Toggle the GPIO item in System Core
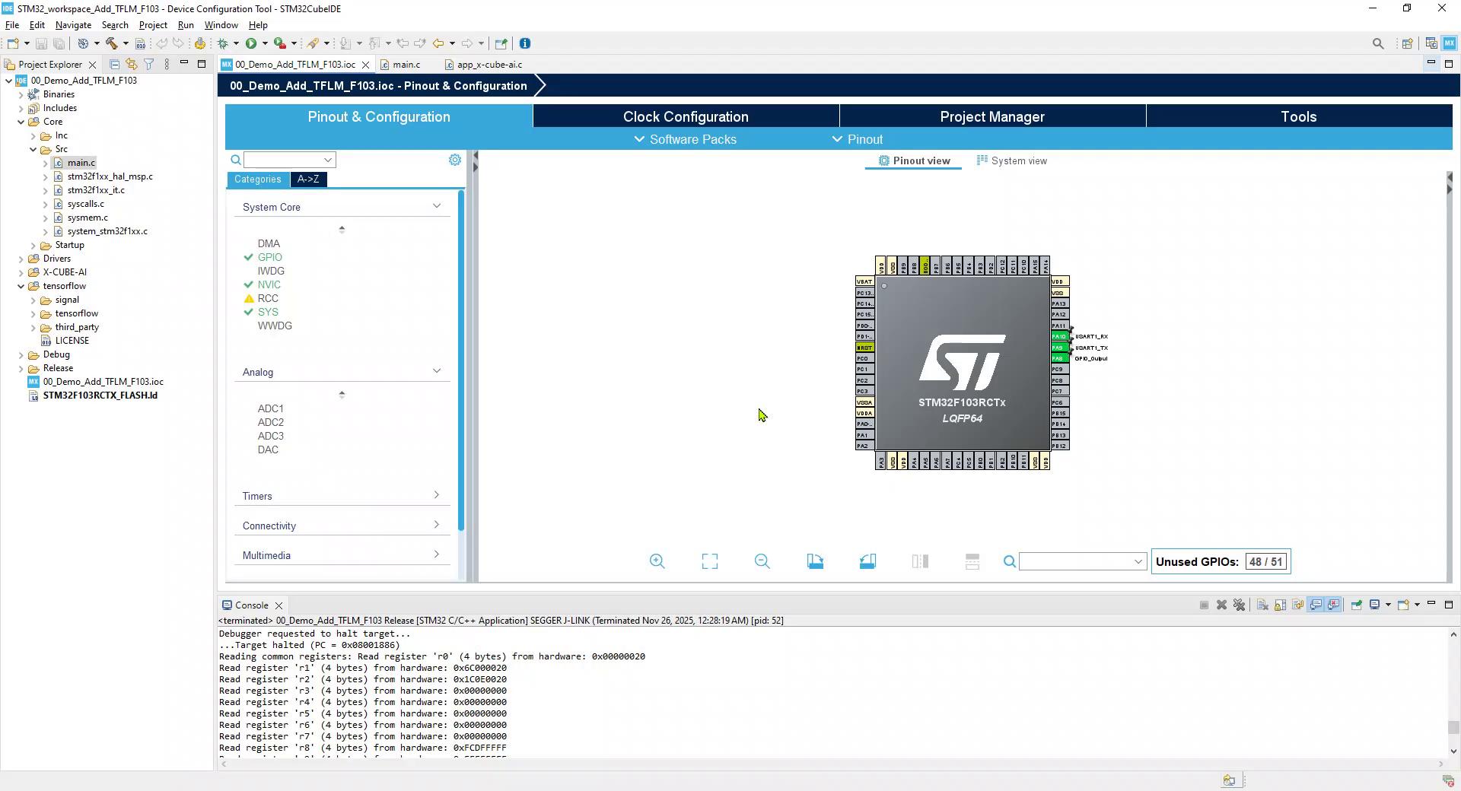The height and width of the screenshot is (791, 1461). 269,257
